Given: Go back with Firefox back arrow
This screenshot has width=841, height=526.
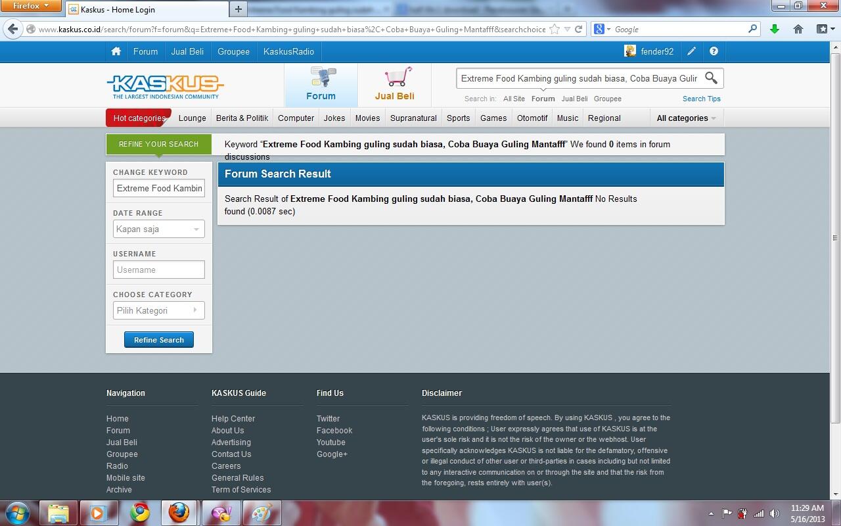Looking at the screenshot, I should pyautogui.click(x=12, y=29).
